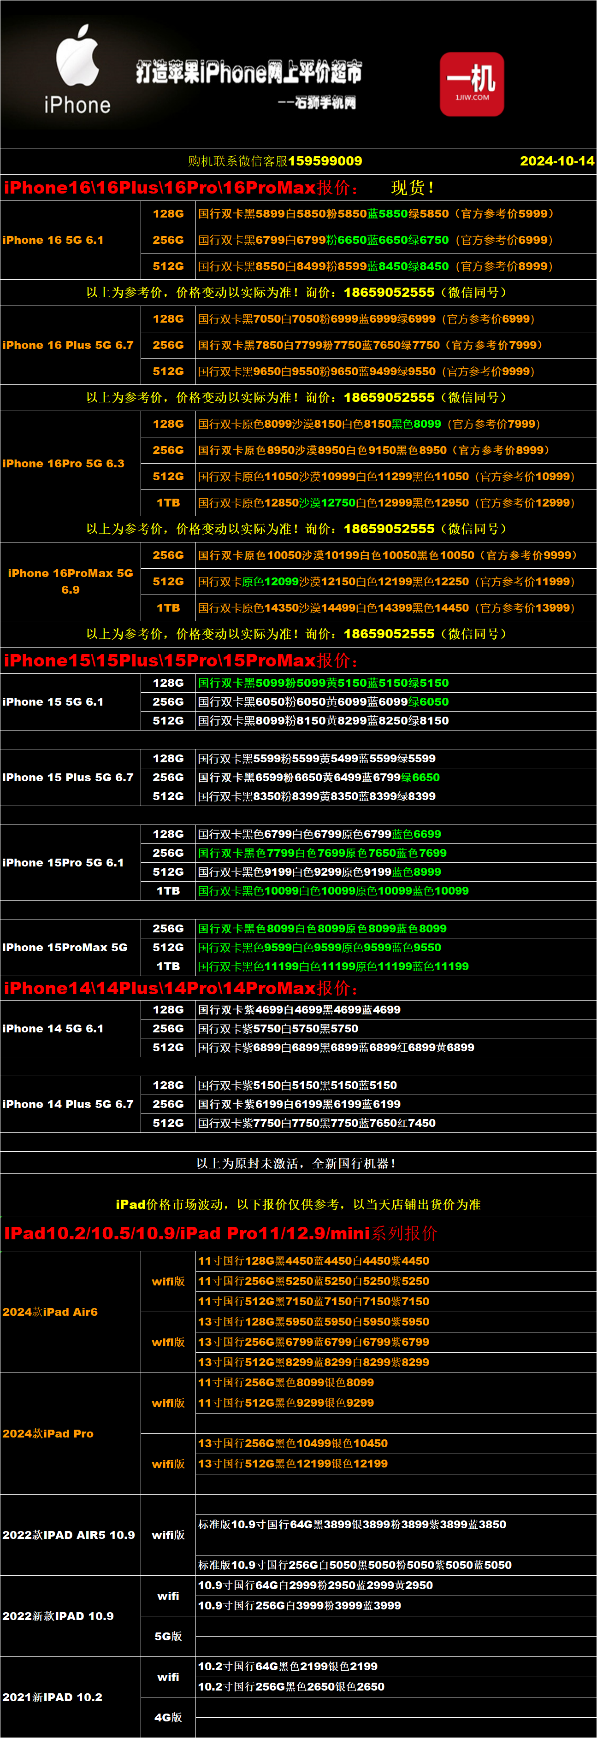The width and height of the screenshot is (597, 1738).
Task: Select the iPhone 16Pro 5G 6.3 model cell
Action: point(70,464)
